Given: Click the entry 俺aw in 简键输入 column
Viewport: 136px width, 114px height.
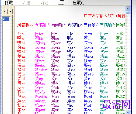Looking at the screenshot, I should point(71,97).
